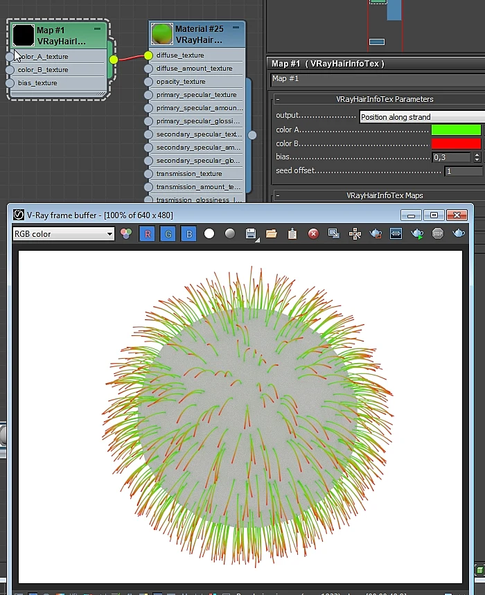This screenshot has height=595, width=485.
Task: Open the RGB color channel dropdown
Action: pos(63,233)
